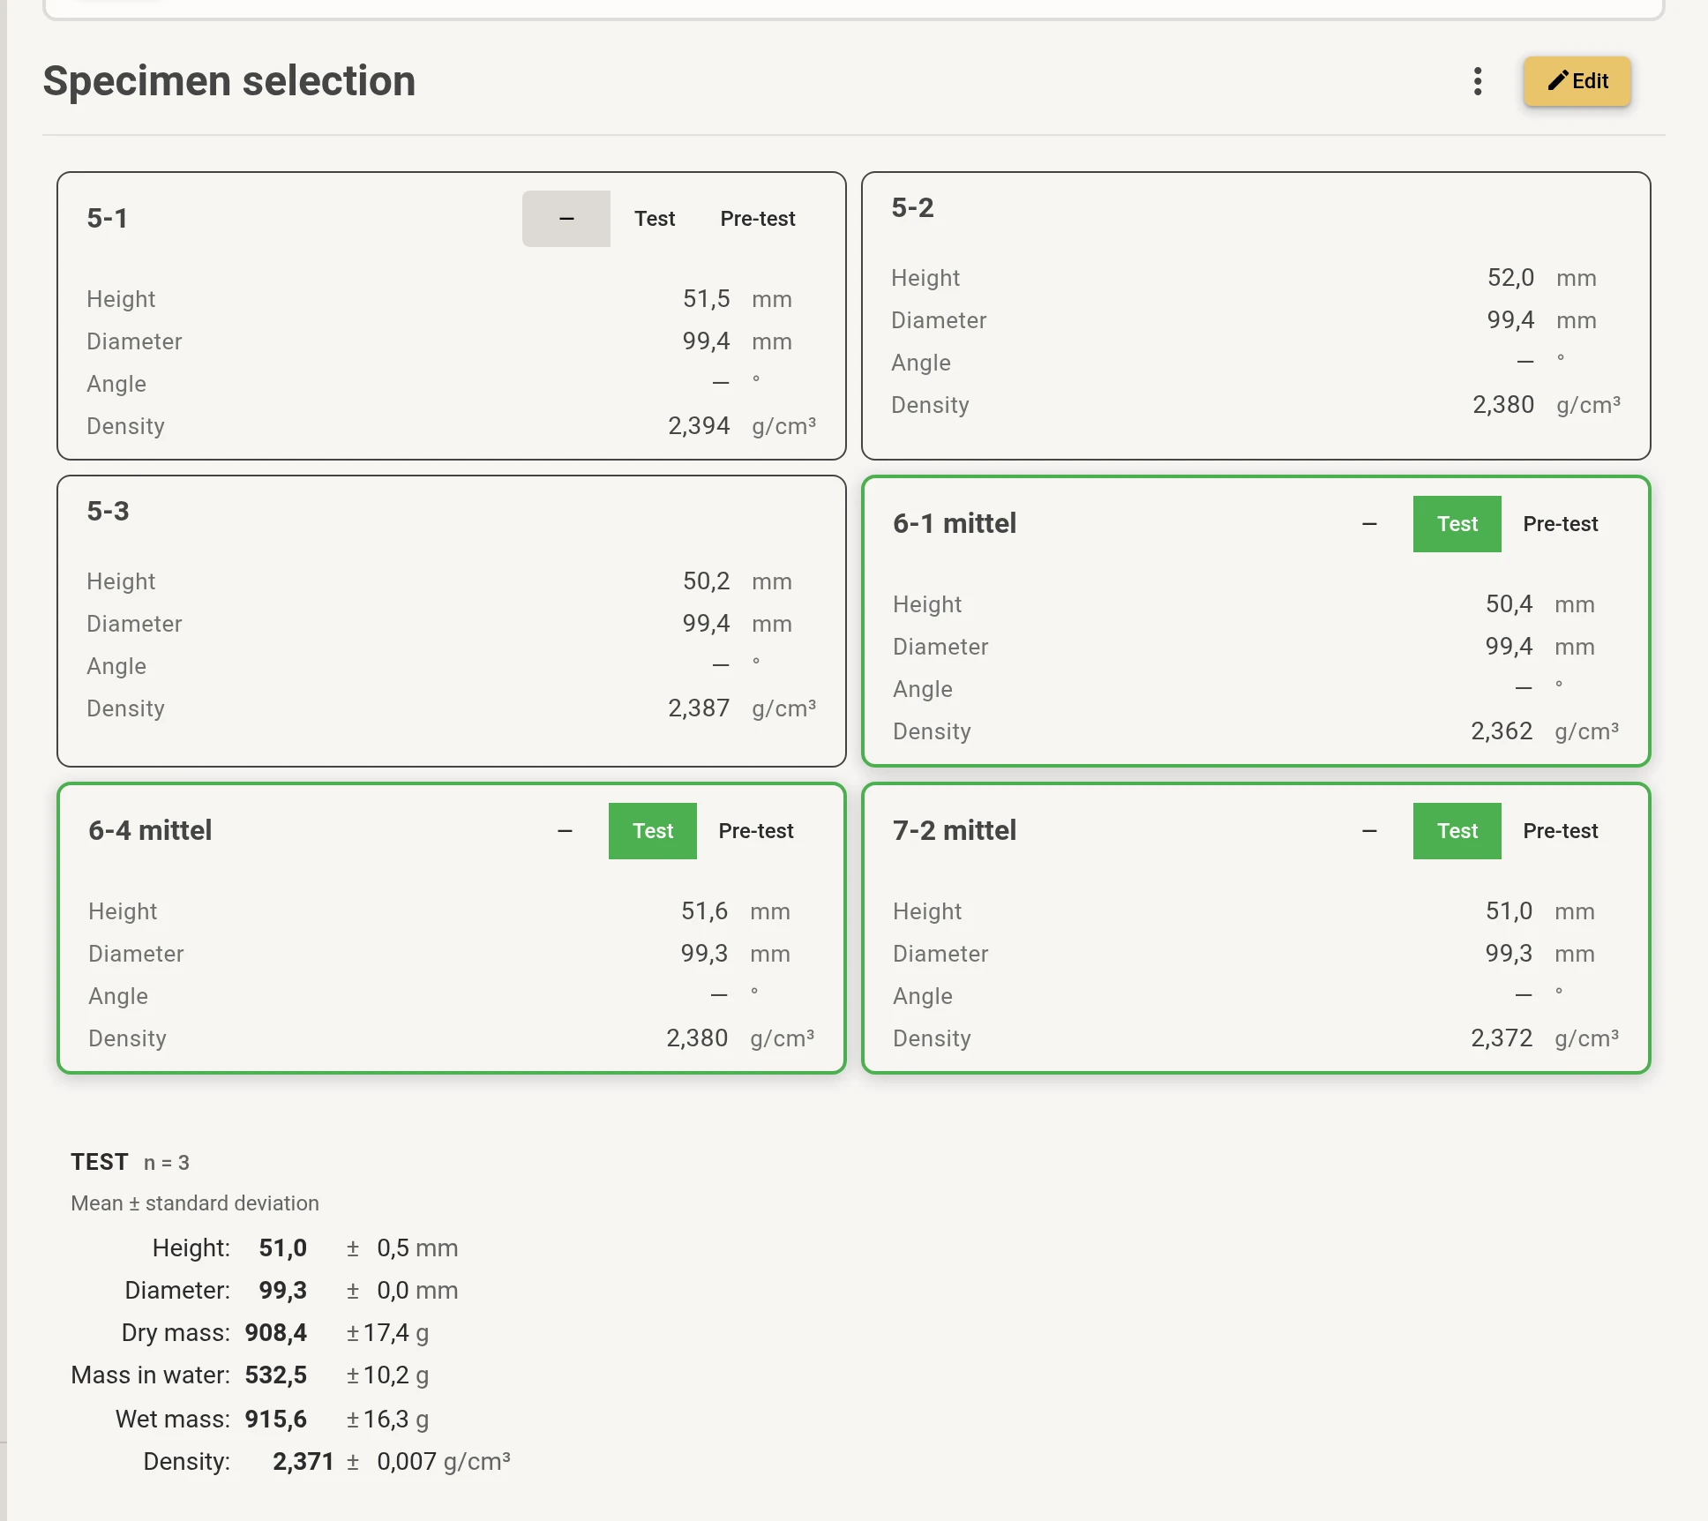
Task: Select the dash option for 6-1 mittel
Action: click(x=1369, y=524)
